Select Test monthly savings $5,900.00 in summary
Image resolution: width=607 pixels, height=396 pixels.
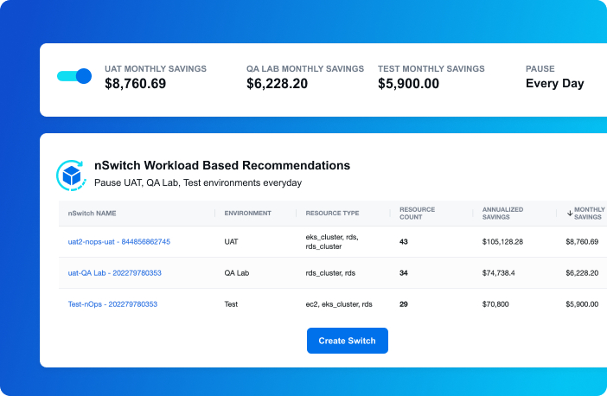pyautogui.click(x=408, y=84)
